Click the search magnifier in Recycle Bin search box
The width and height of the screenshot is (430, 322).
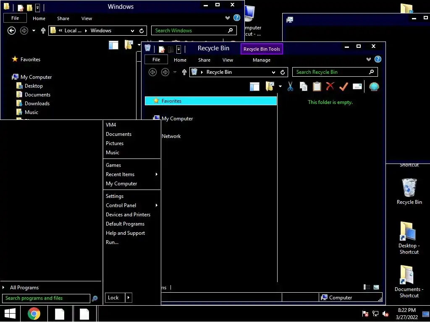click(x=371, y=72)
